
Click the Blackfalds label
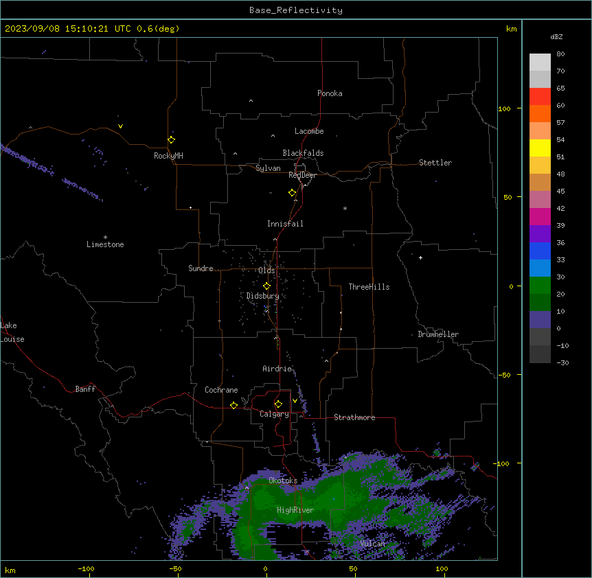pyautogui.click(x=303, y=153)
